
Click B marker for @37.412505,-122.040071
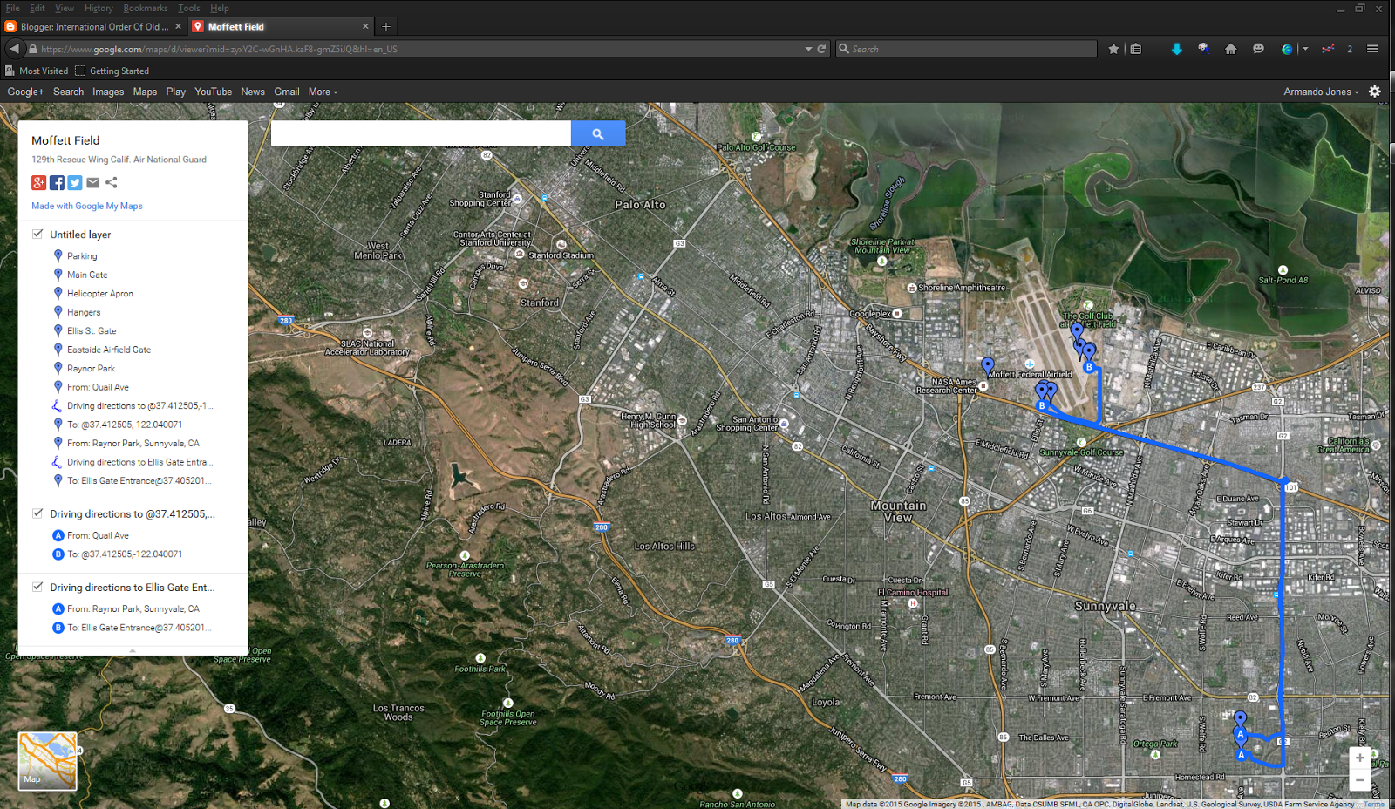(x=58, y=554)
